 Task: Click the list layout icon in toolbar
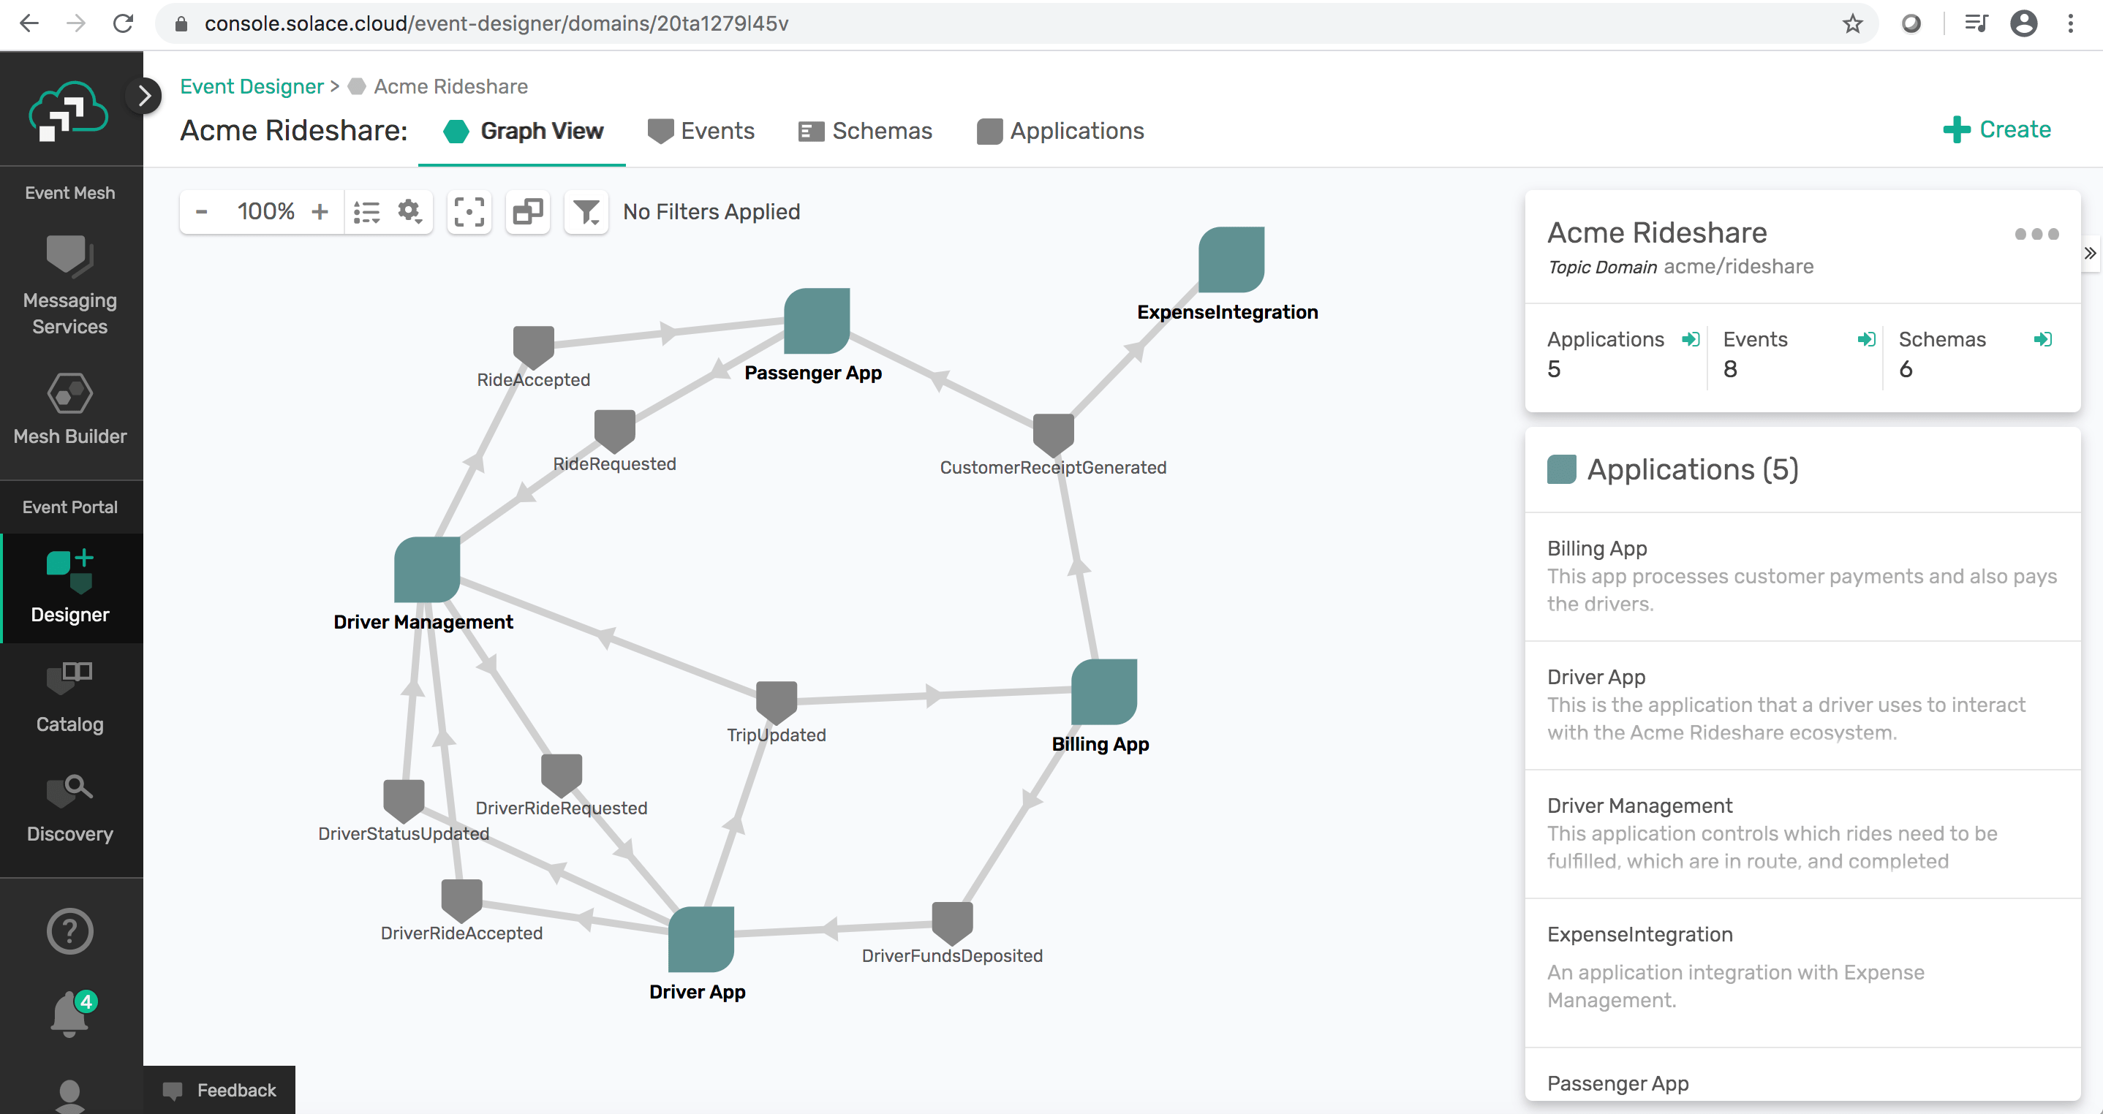[366, 212]
